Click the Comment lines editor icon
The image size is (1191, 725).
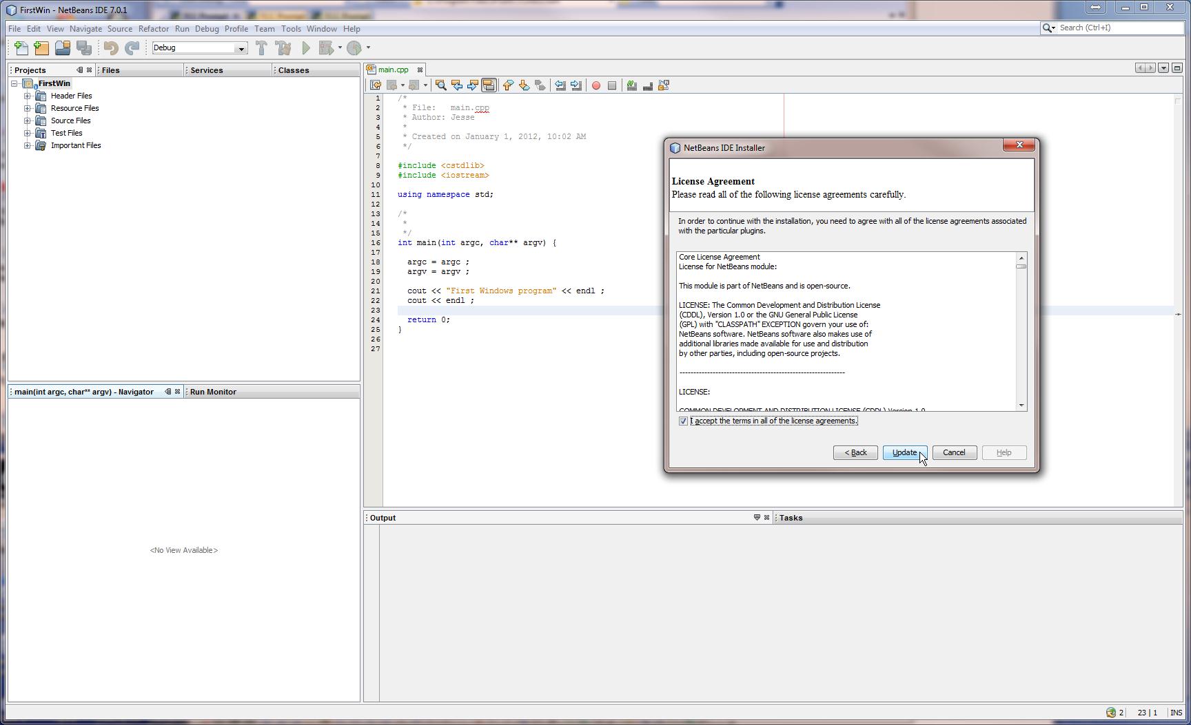631,85
